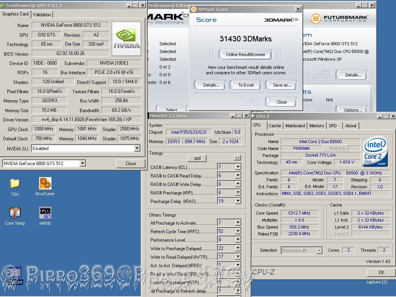This screenshot has height=297, width=396.
Task: Switch to the Memory tab in CPU-Z
Action: pos(316,126)
